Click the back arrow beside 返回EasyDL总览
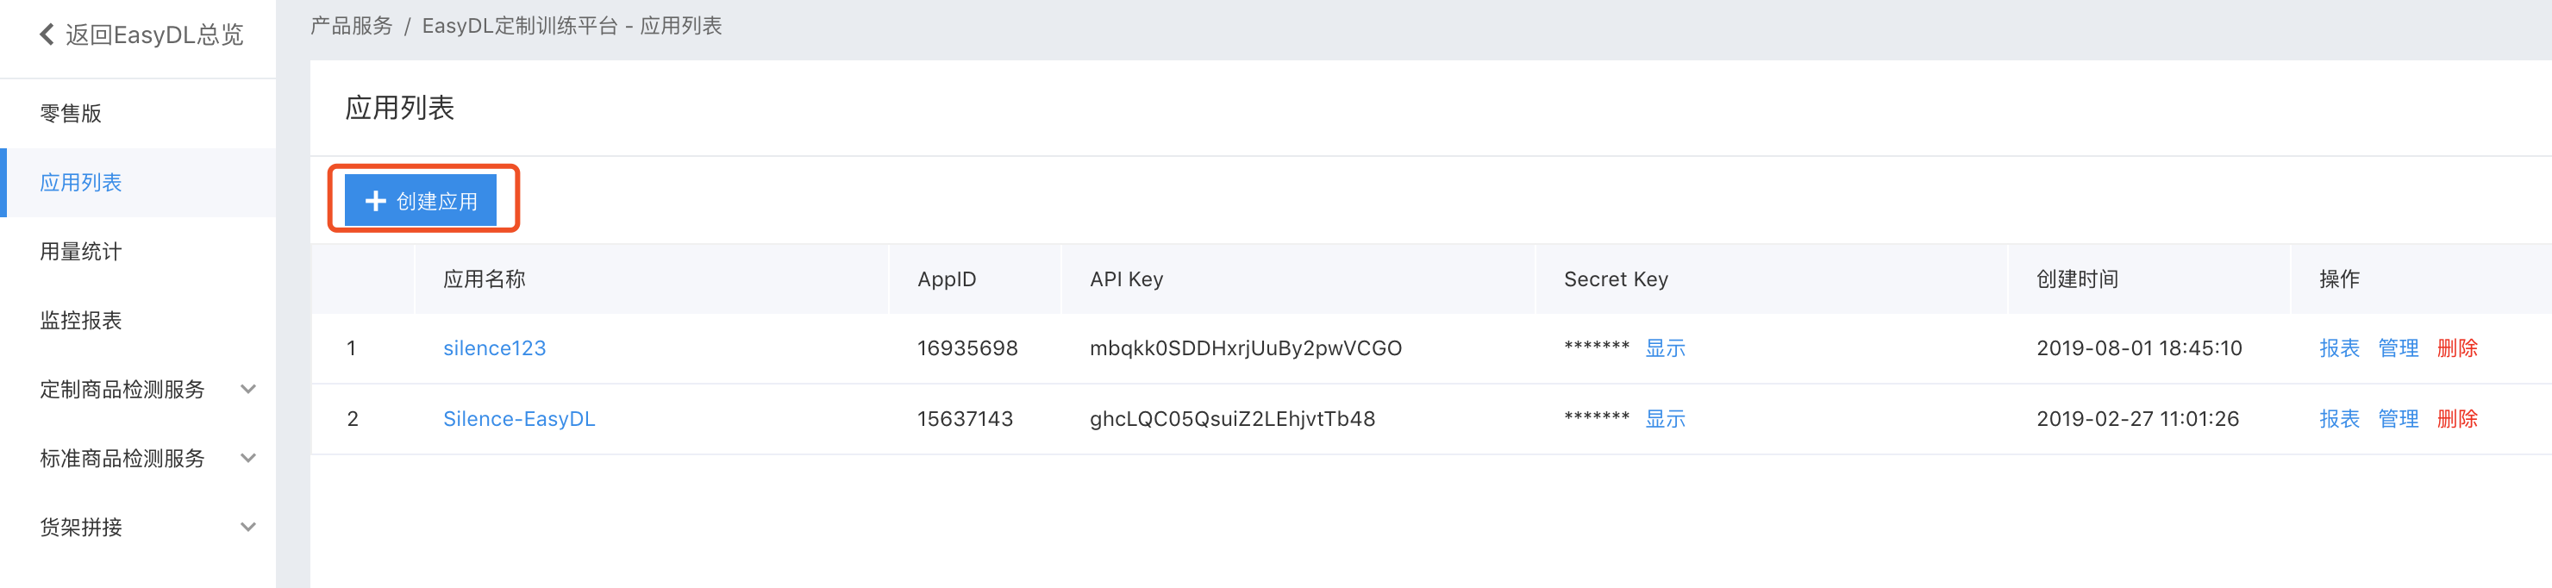Image resolution: width=2552 pixels, height=588 pixels. click(47, 34)
